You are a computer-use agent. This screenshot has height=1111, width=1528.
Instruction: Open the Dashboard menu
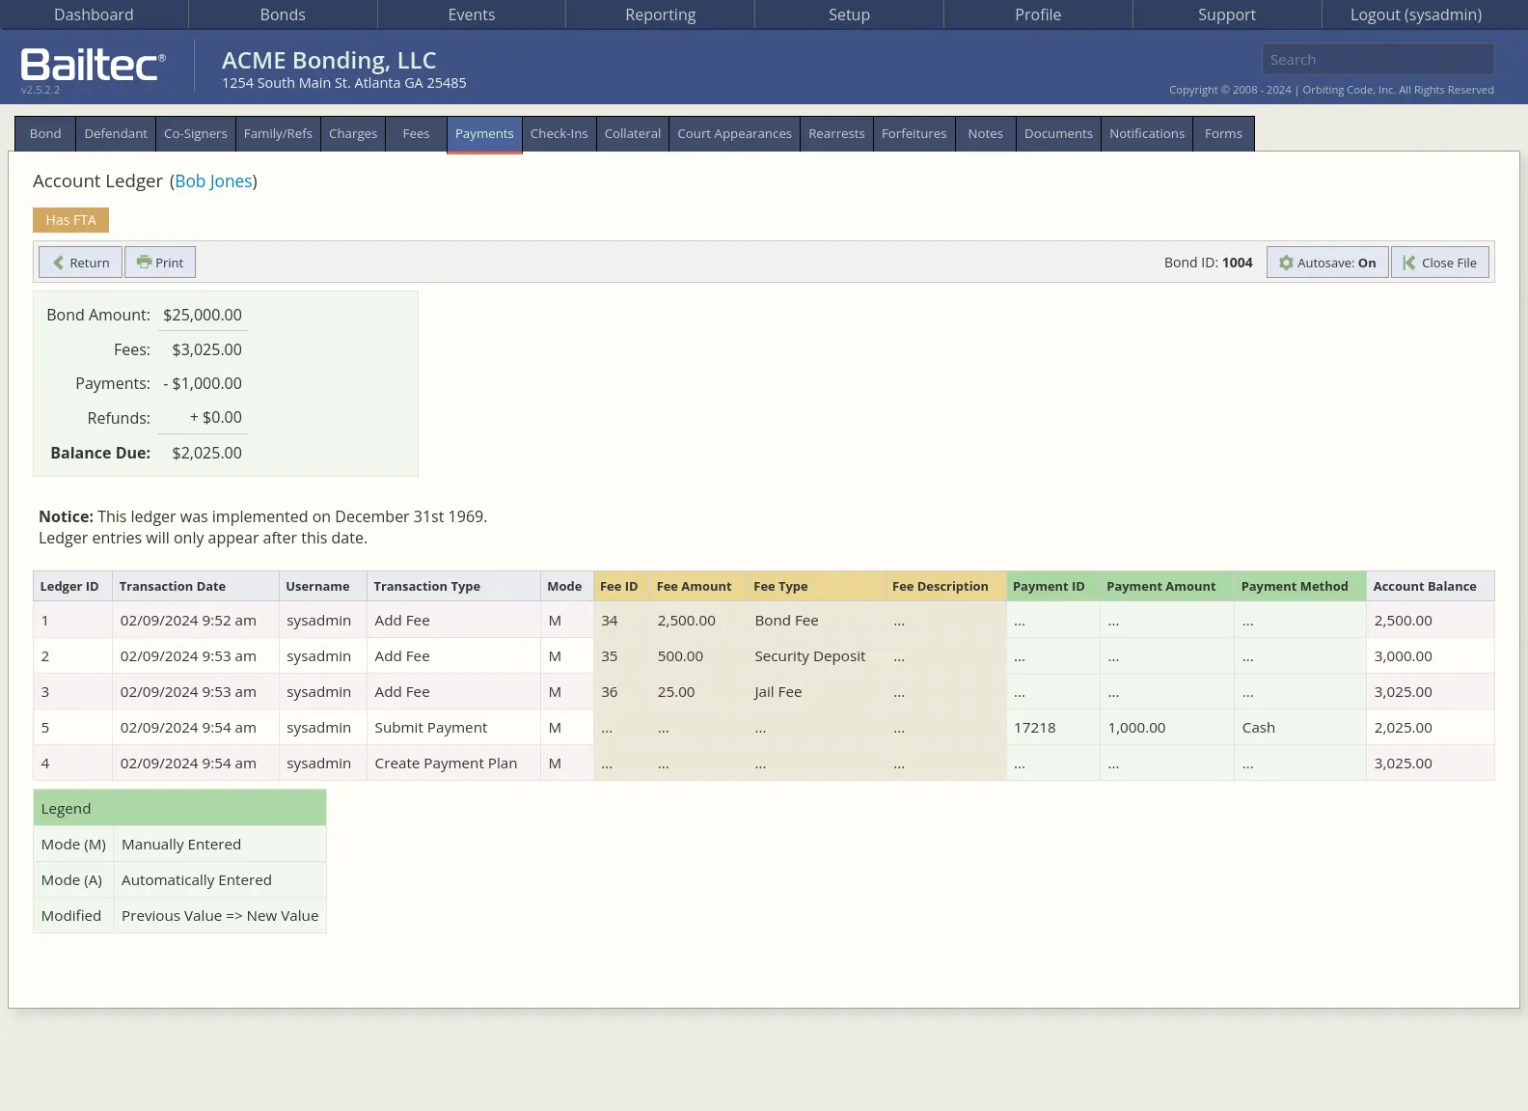click(94, 14)
